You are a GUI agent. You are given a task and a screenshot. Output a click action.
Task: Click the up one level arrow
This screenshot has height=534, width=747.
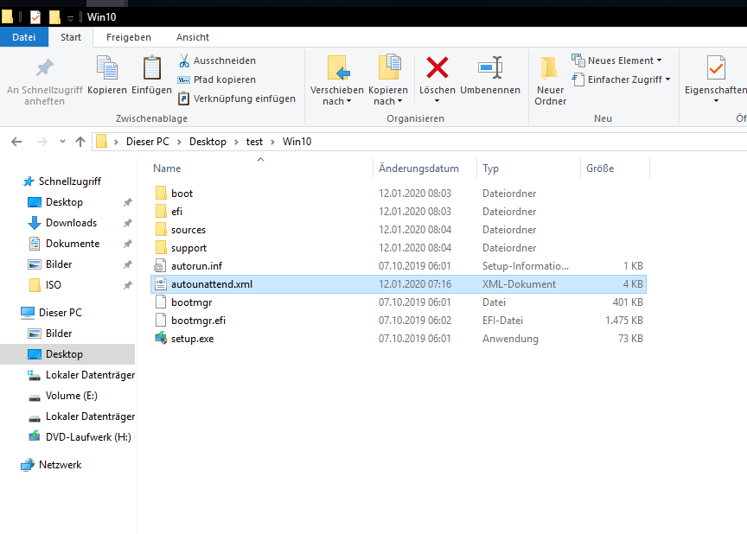coord(80,142)
